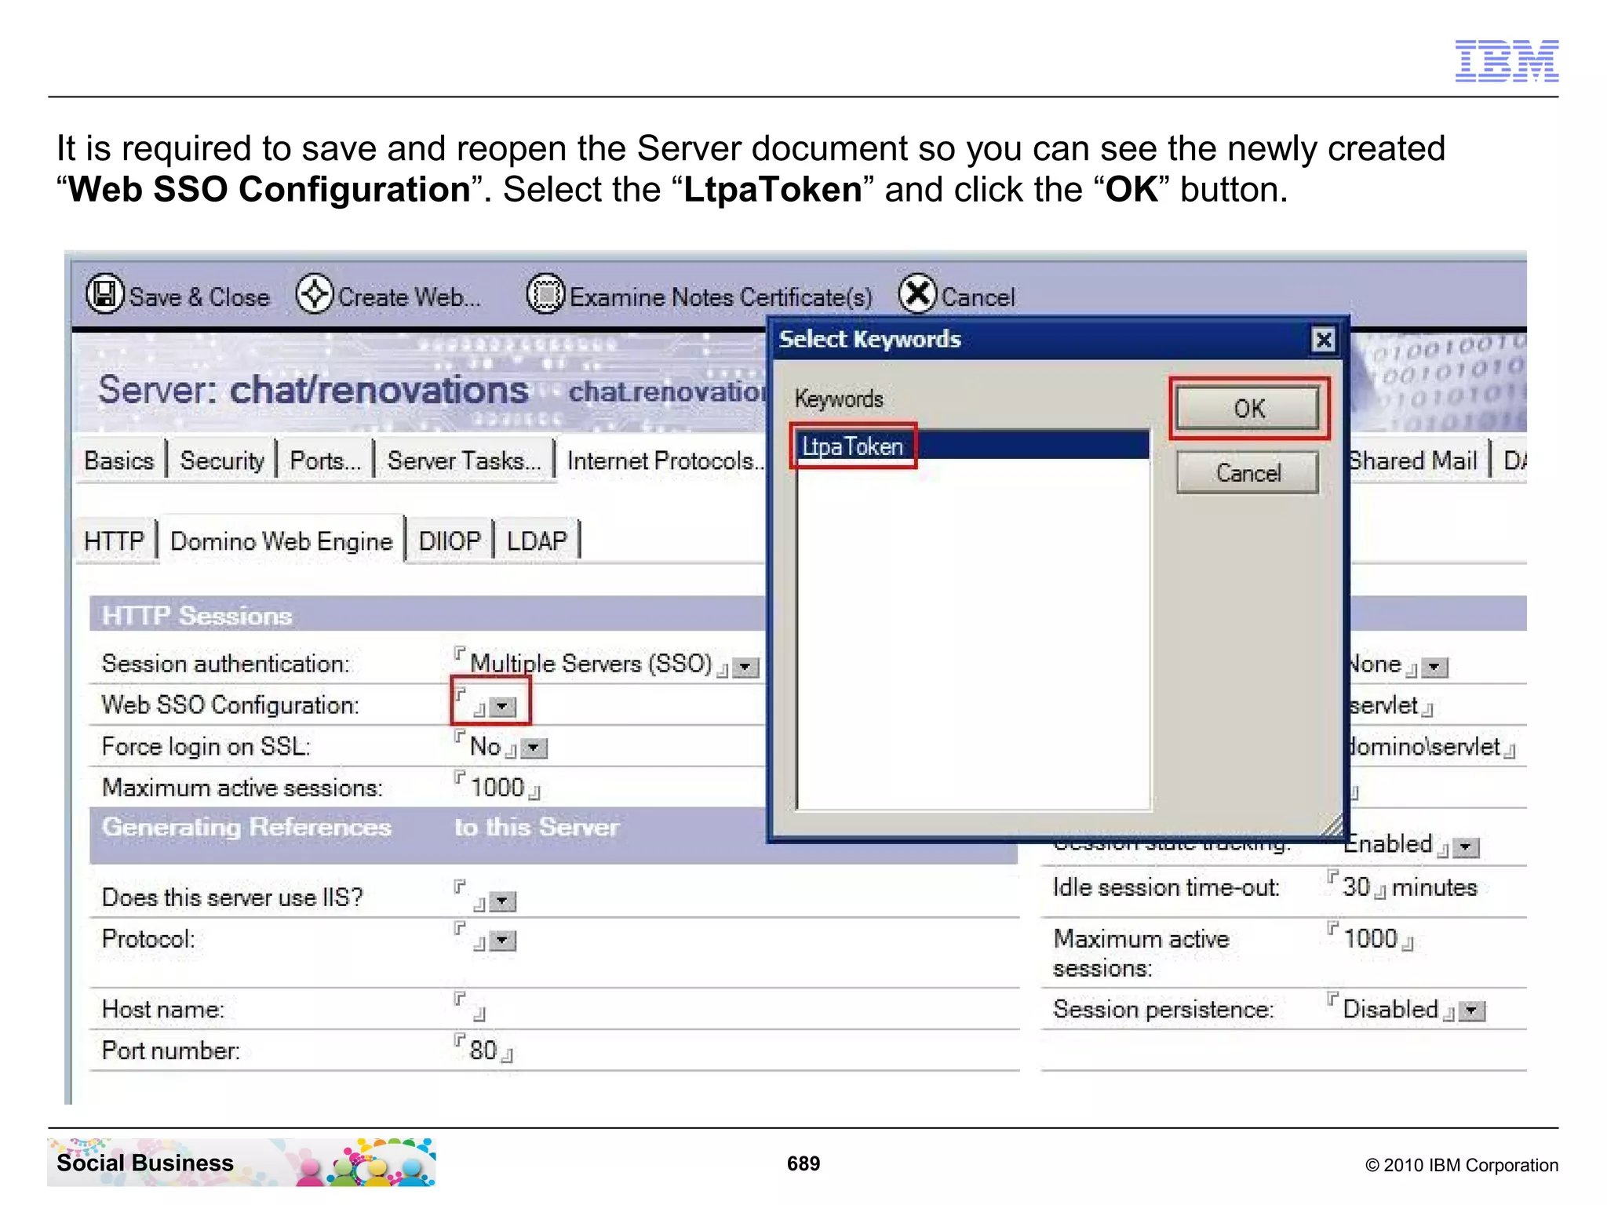Open the Security tab

pyautogui.click(x=222, y=461)
